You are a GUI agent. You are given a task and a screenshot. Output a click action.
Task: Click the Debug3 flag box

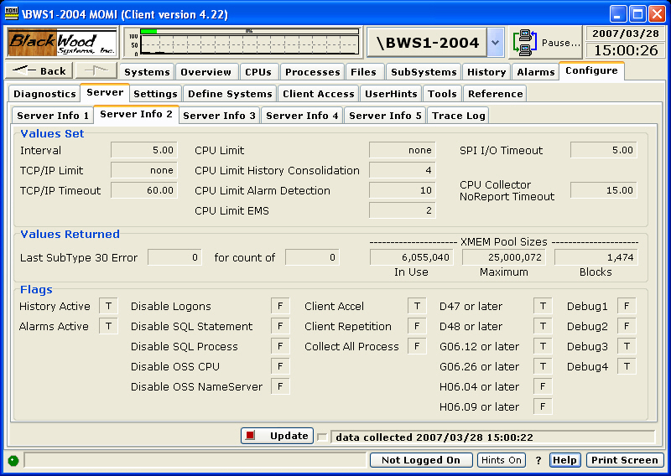[x=627, y=346]
